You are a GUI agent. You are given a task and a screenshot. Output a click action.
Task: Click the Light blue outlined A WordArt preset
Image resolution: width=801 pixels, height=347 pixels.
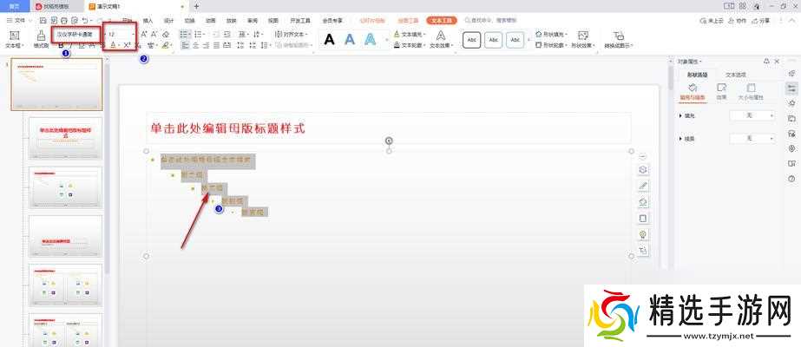click(371, 39)
